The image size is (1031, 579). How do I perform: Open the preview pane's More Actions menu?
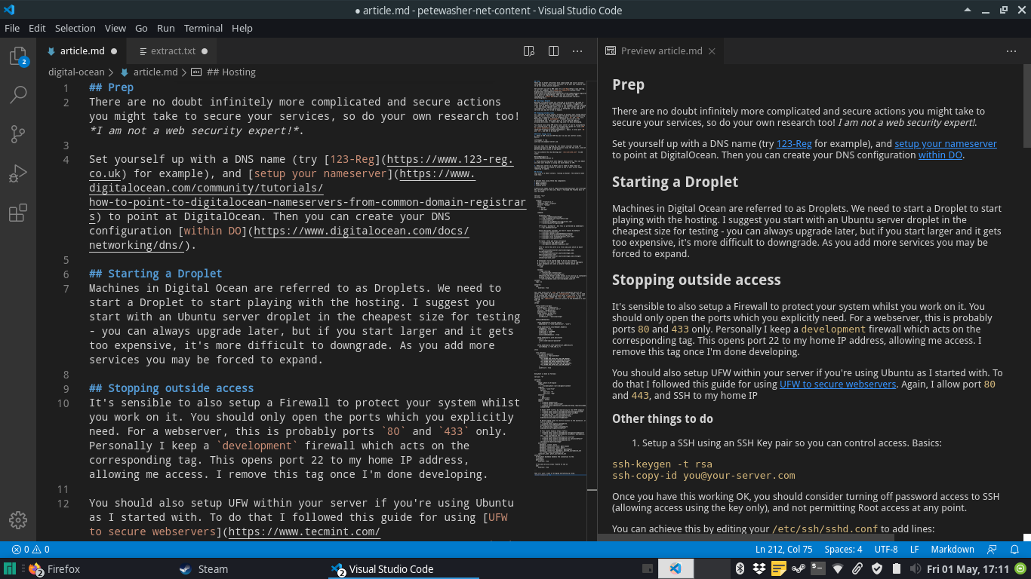coord(1011,51)
